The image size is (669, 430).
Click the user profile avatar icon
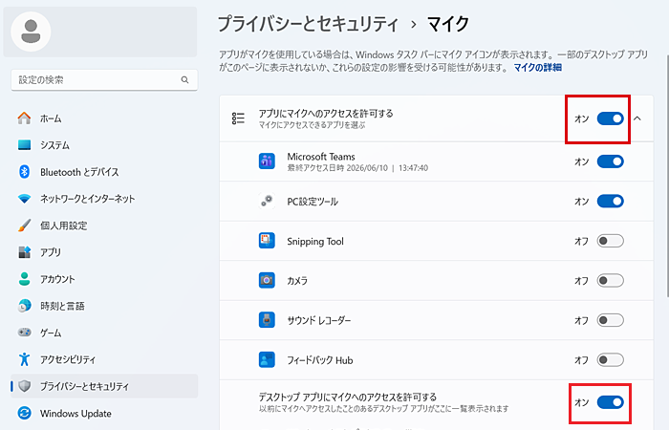click(31, 32)
